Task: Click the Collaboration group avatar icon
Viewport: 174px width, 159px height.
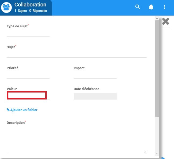Action: 6,8
